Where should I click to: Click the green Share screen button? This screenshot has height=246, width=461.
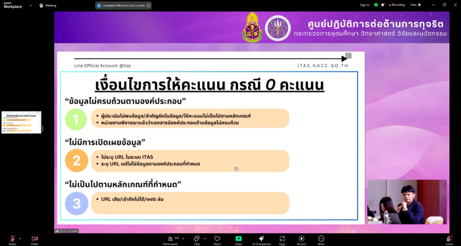pyautogui.click(x=239, y=239)
